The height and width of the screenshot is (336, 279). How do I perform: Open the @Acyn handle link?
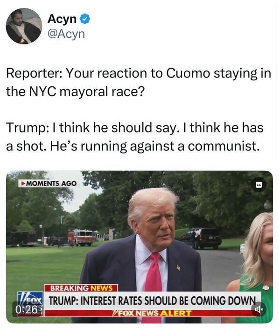[66, 34]
